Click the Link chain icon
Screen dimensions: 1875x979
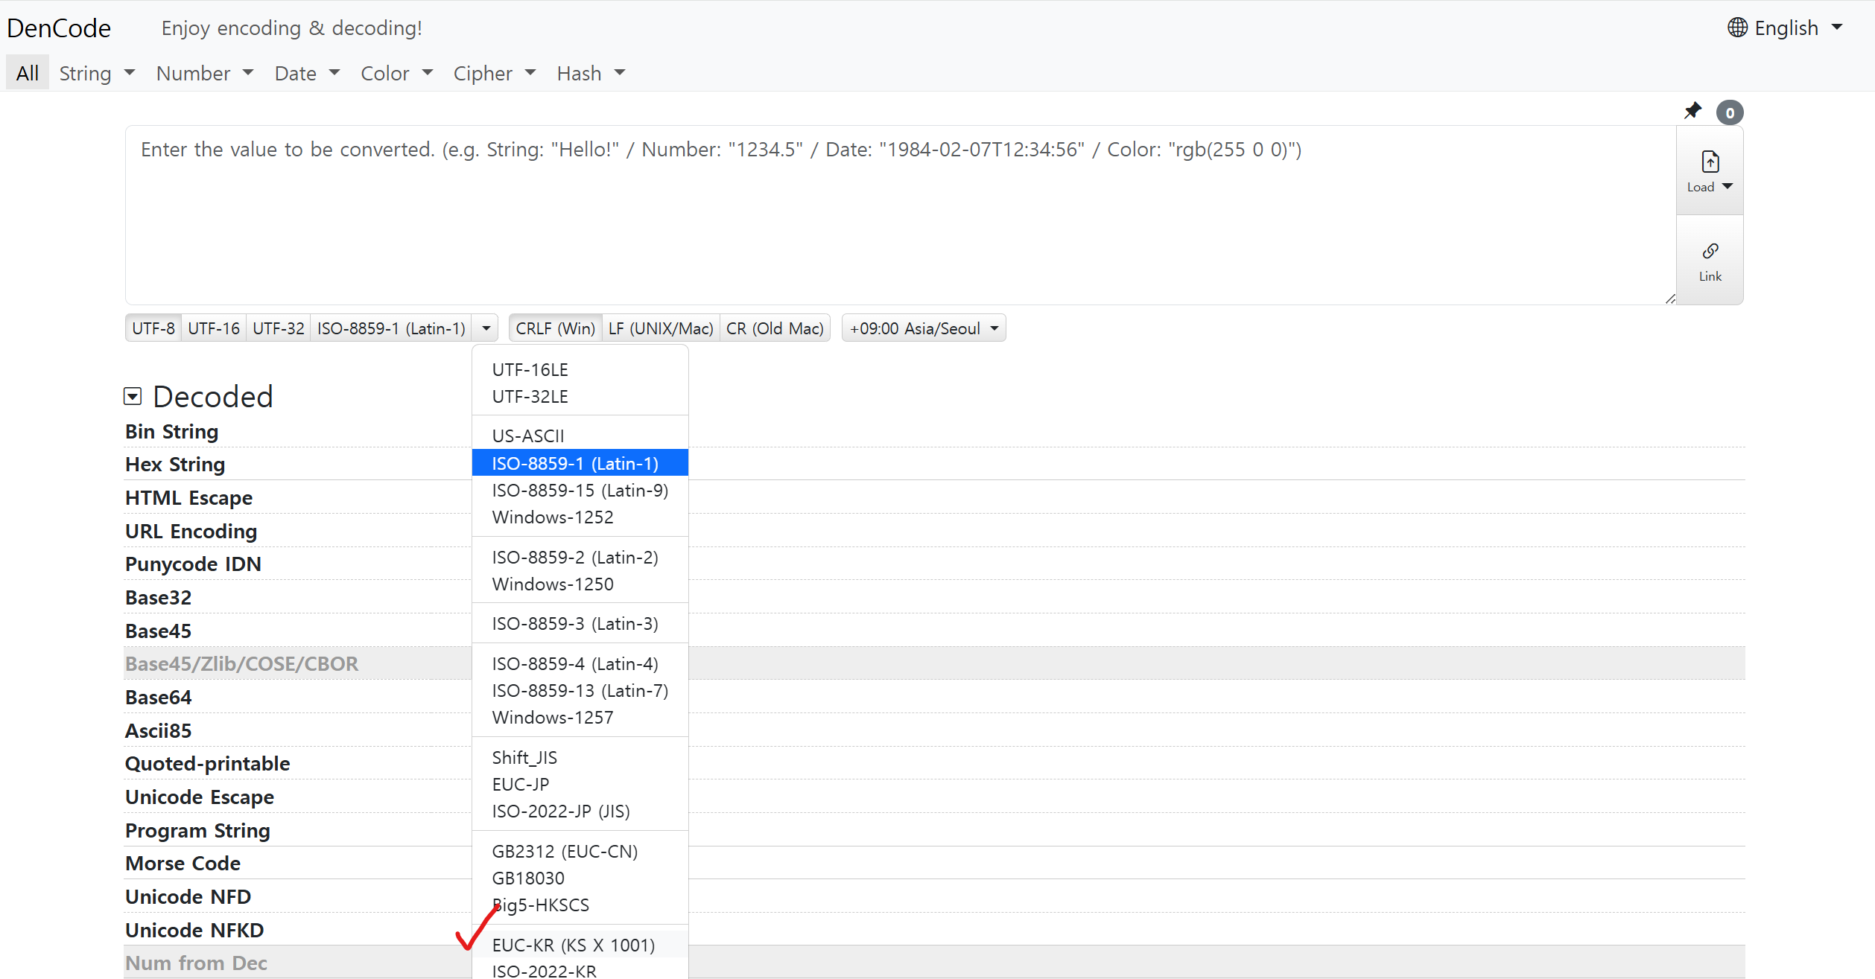(x=1710, y=251)
